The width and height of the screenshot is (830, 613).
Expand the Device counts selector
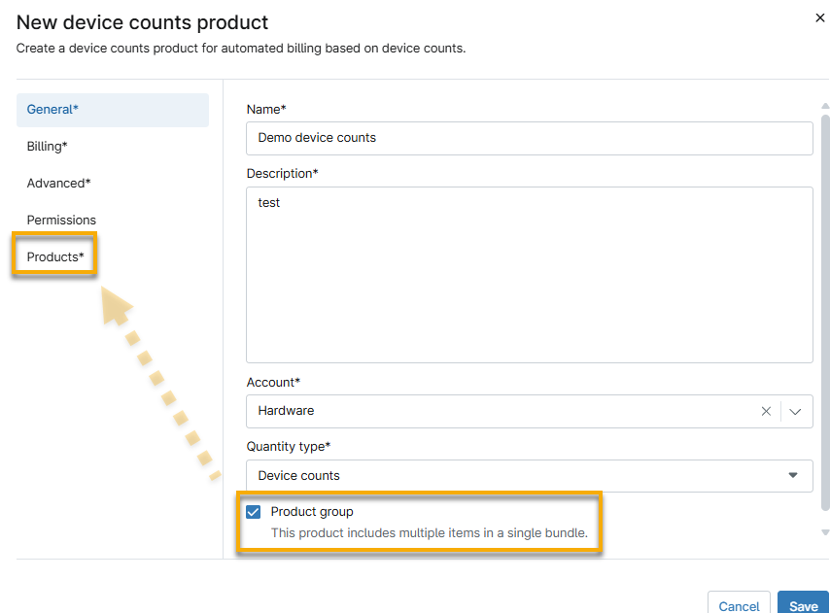pos(795,476)
